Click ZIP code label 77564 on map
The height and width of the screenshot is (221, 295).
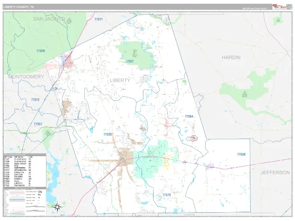189,116
